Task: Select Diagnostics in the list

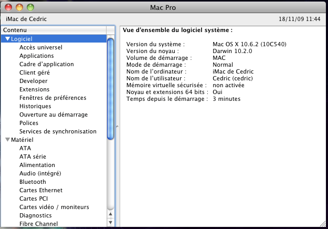Action: [x=35, y=215]
